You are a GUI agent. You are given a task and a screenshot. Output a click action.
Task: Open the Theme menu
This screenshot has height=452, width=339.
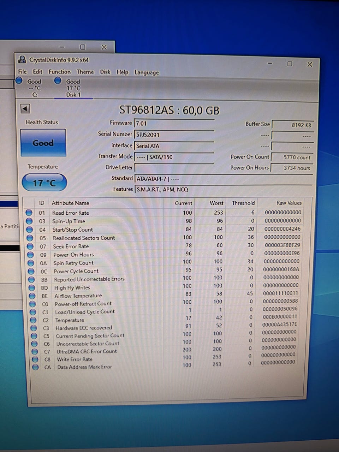85,72
